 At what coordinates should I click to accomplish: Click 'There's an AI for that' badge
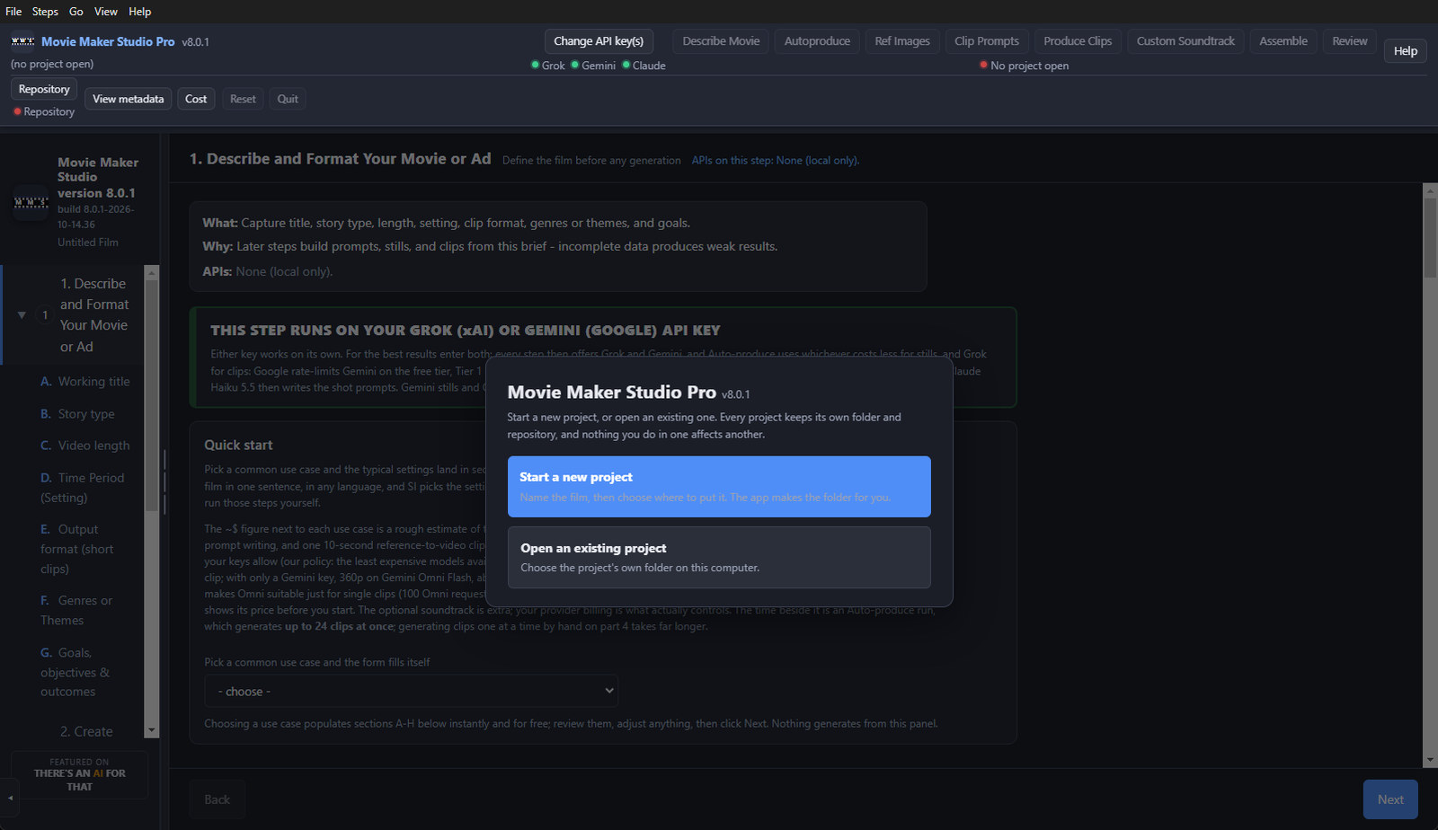click(x=79, y=774)
